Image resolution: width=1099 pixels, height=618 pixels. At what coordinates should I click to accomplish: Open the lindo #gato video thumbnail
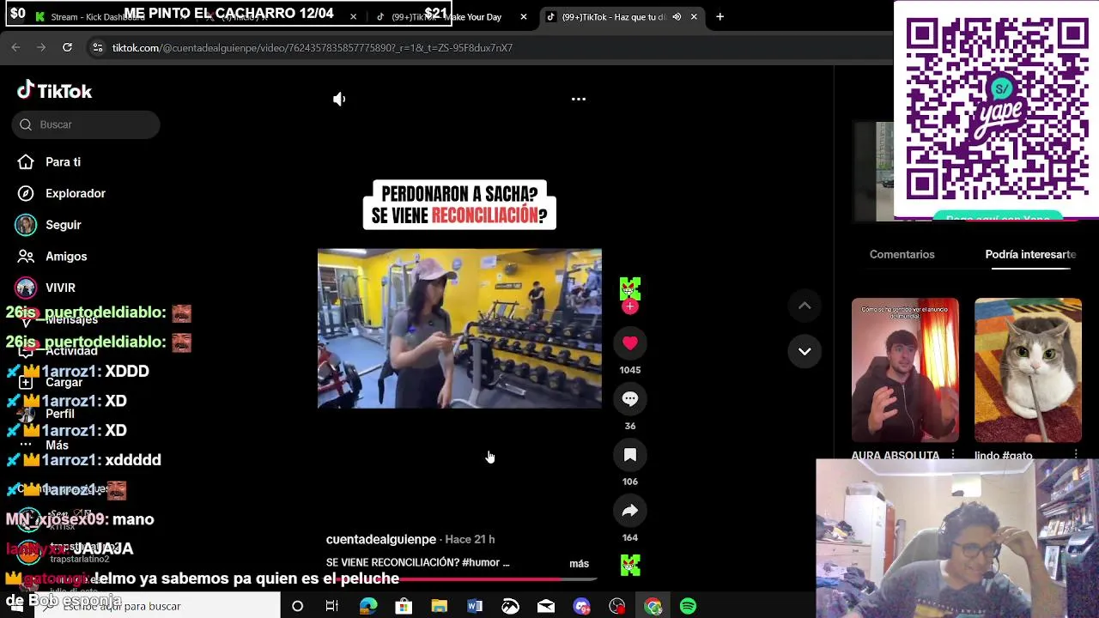(1028, 370)
